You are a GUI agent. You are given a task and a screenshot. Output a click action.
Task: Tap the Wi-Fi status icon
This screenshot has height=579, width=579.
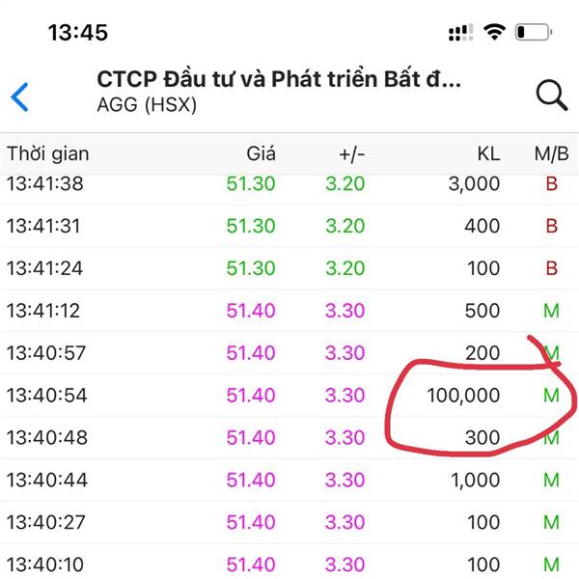494,32
